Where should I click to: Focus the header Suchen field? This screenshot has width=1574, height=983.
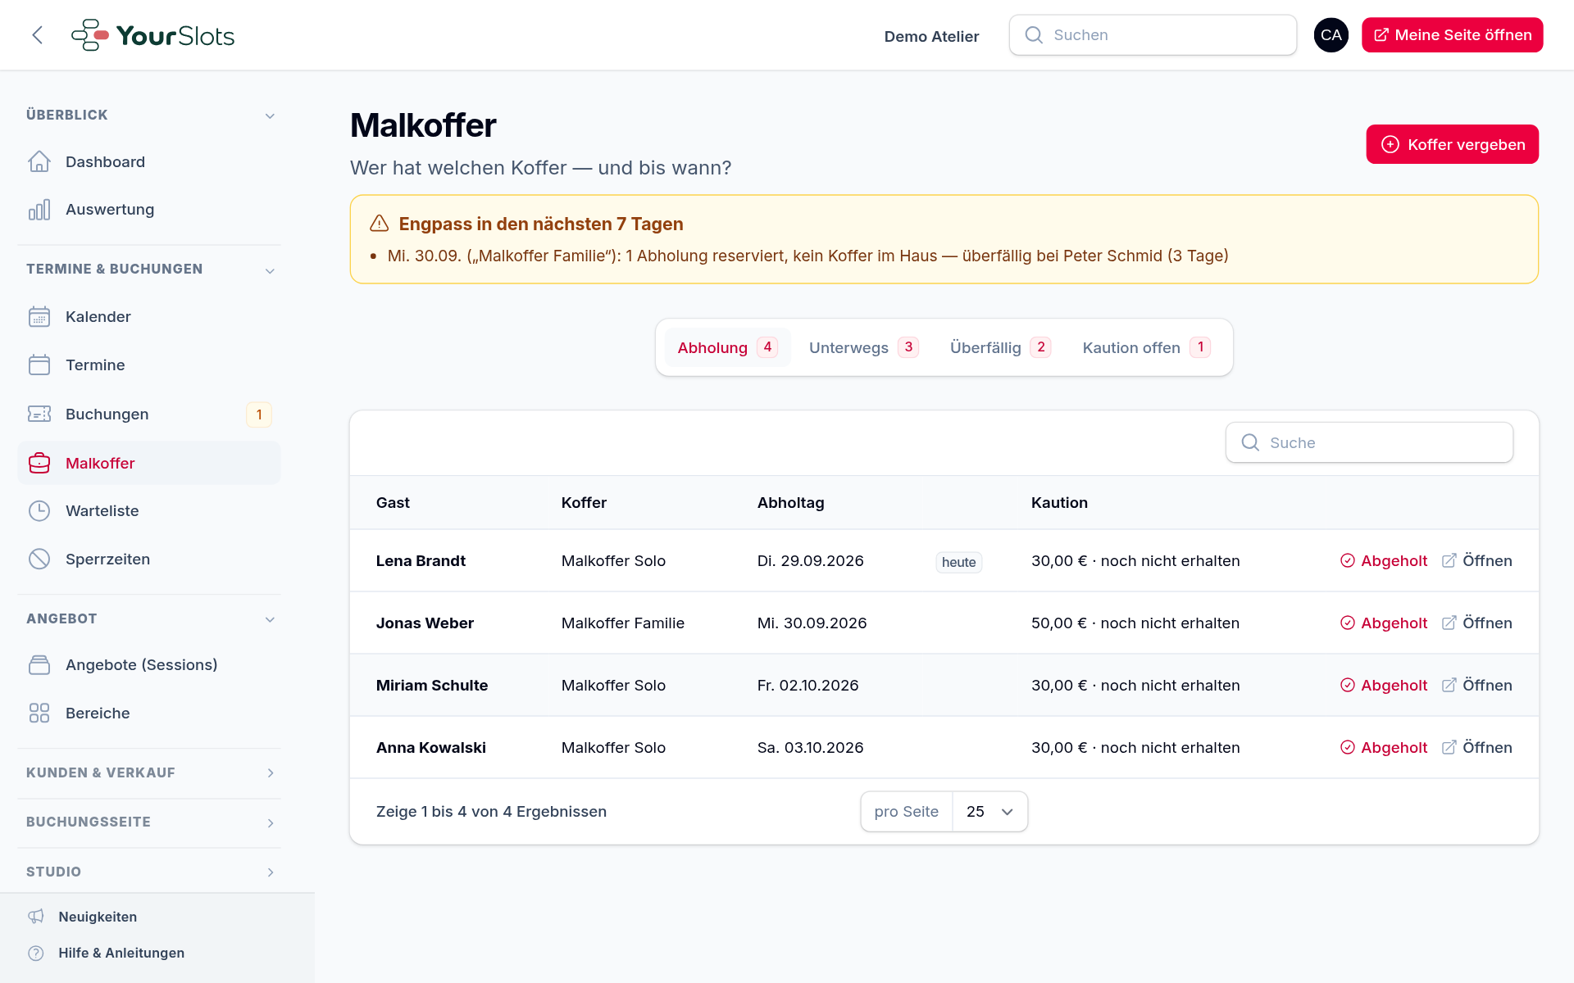click(x=1153, y=35)
